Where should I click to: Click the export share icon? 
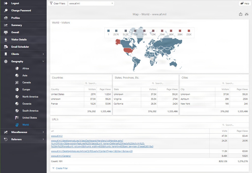240,14
